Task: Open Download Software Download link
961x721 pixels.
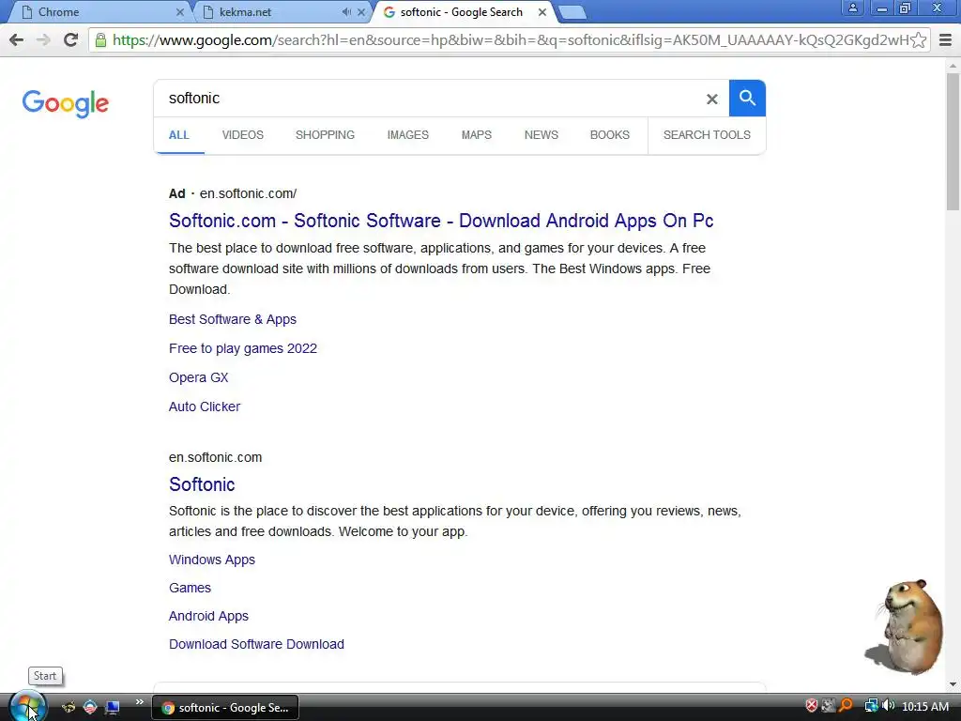Action: (x=256, y=644)
